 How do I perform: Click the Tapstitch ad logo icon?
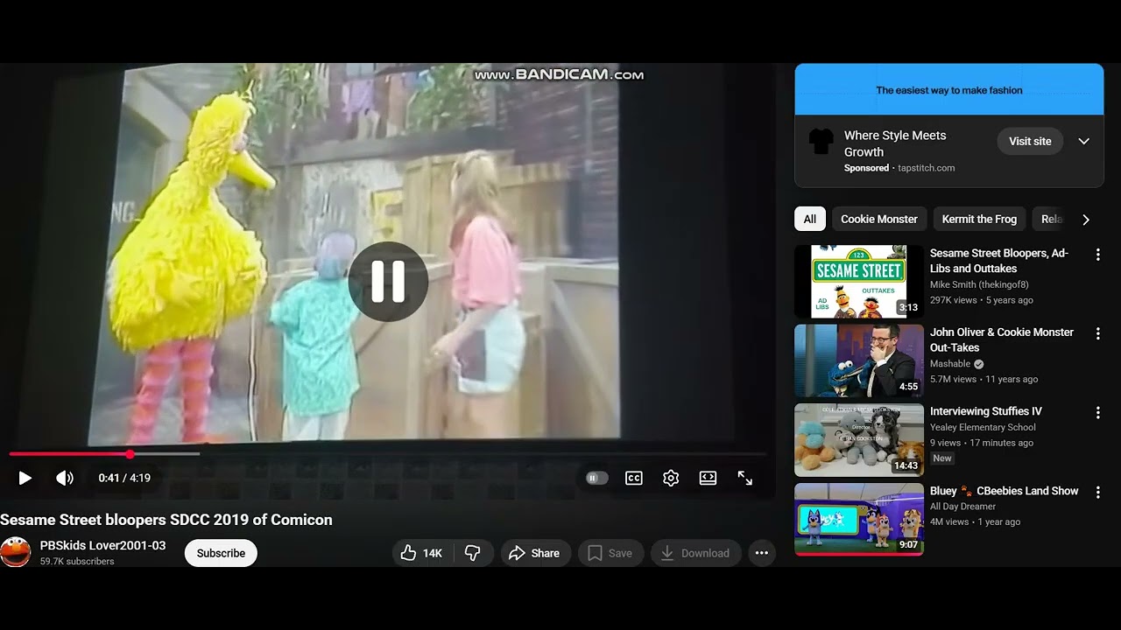click(x=821, y=142)
